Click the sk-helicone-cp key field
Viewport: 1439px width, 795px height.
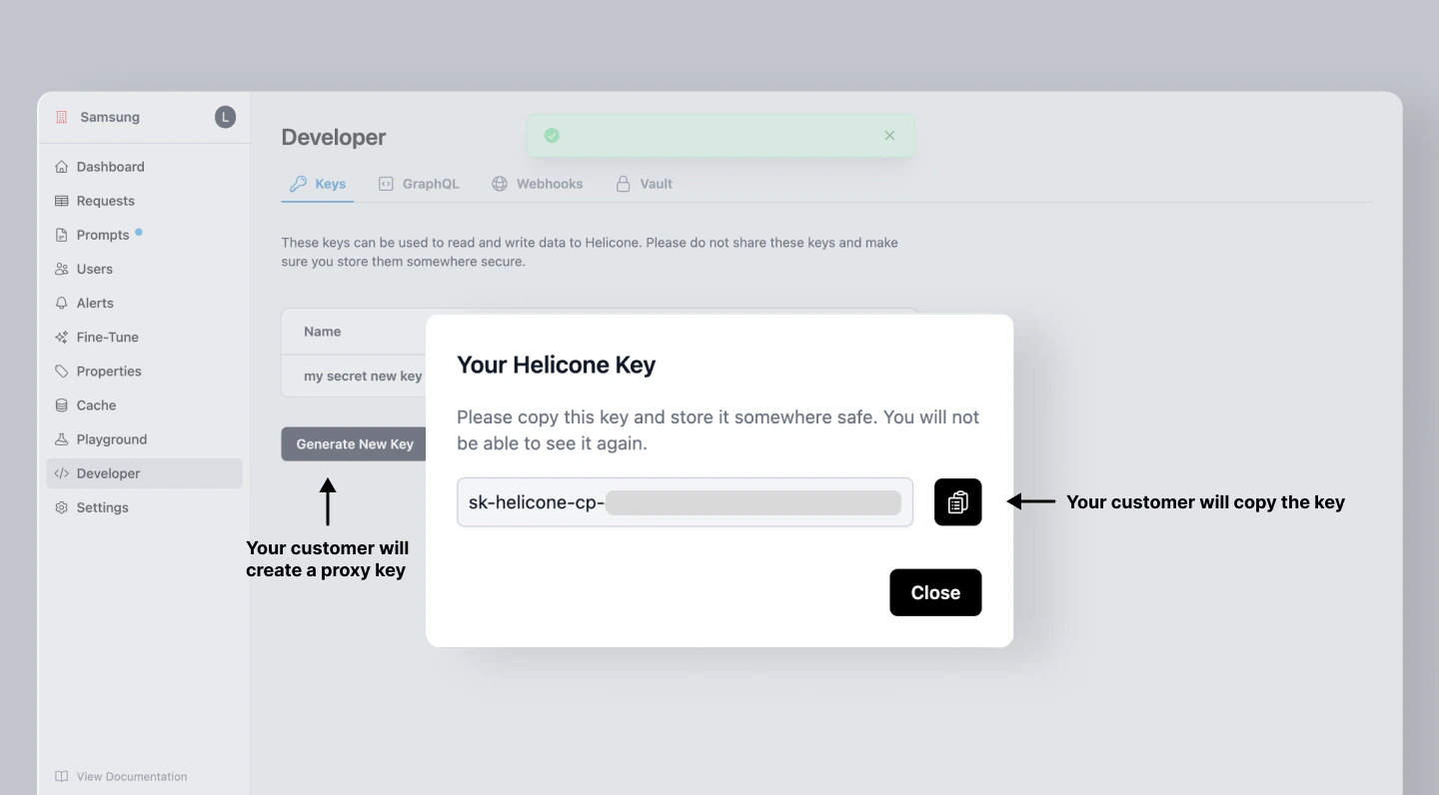pos(684,502)
